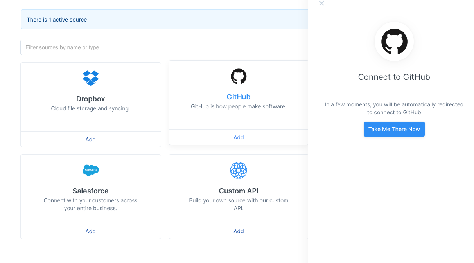This screenshot has width=474, height=263.
Task: Click the active source notification banner
Action: coord(164,20)
